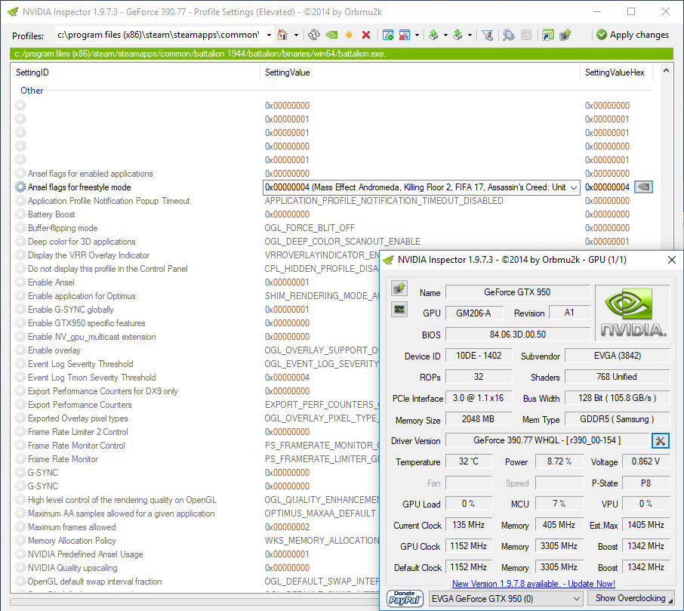Refresh current profile with the circular arrows icon
Image resolution: width=684 pixels, height=611 pixels.
pos(313,35)
